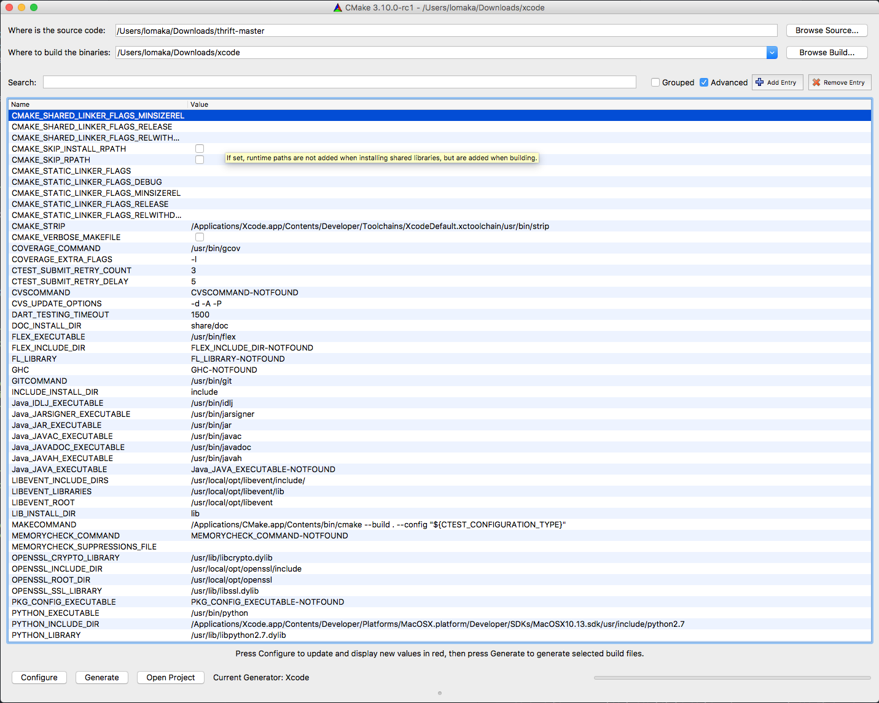Select Java_JAVA_EXECUTABLE row
879x703 pixels.
pyautogui.click(x=440, y=469)
